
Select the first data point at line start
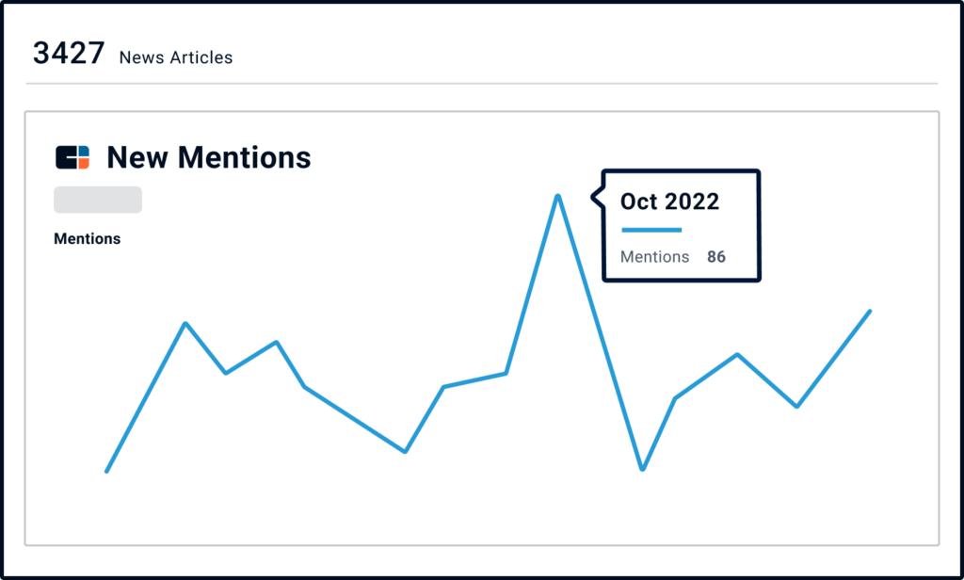(106, 471)
